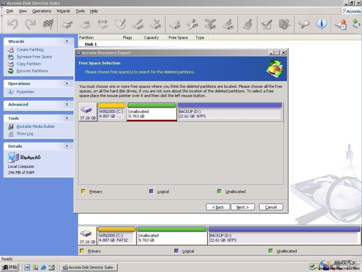Click the Next button in Recovery Expert
Screen dimensions: 362x272
(x=243, y=207)
